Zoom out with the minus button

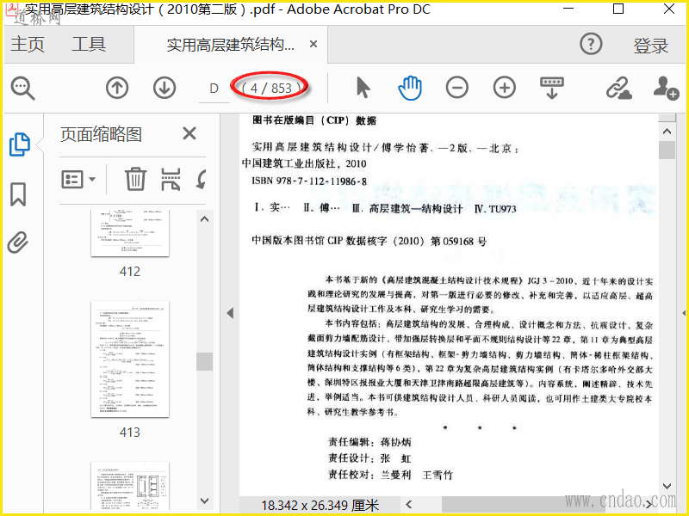[x=457, y=88]
